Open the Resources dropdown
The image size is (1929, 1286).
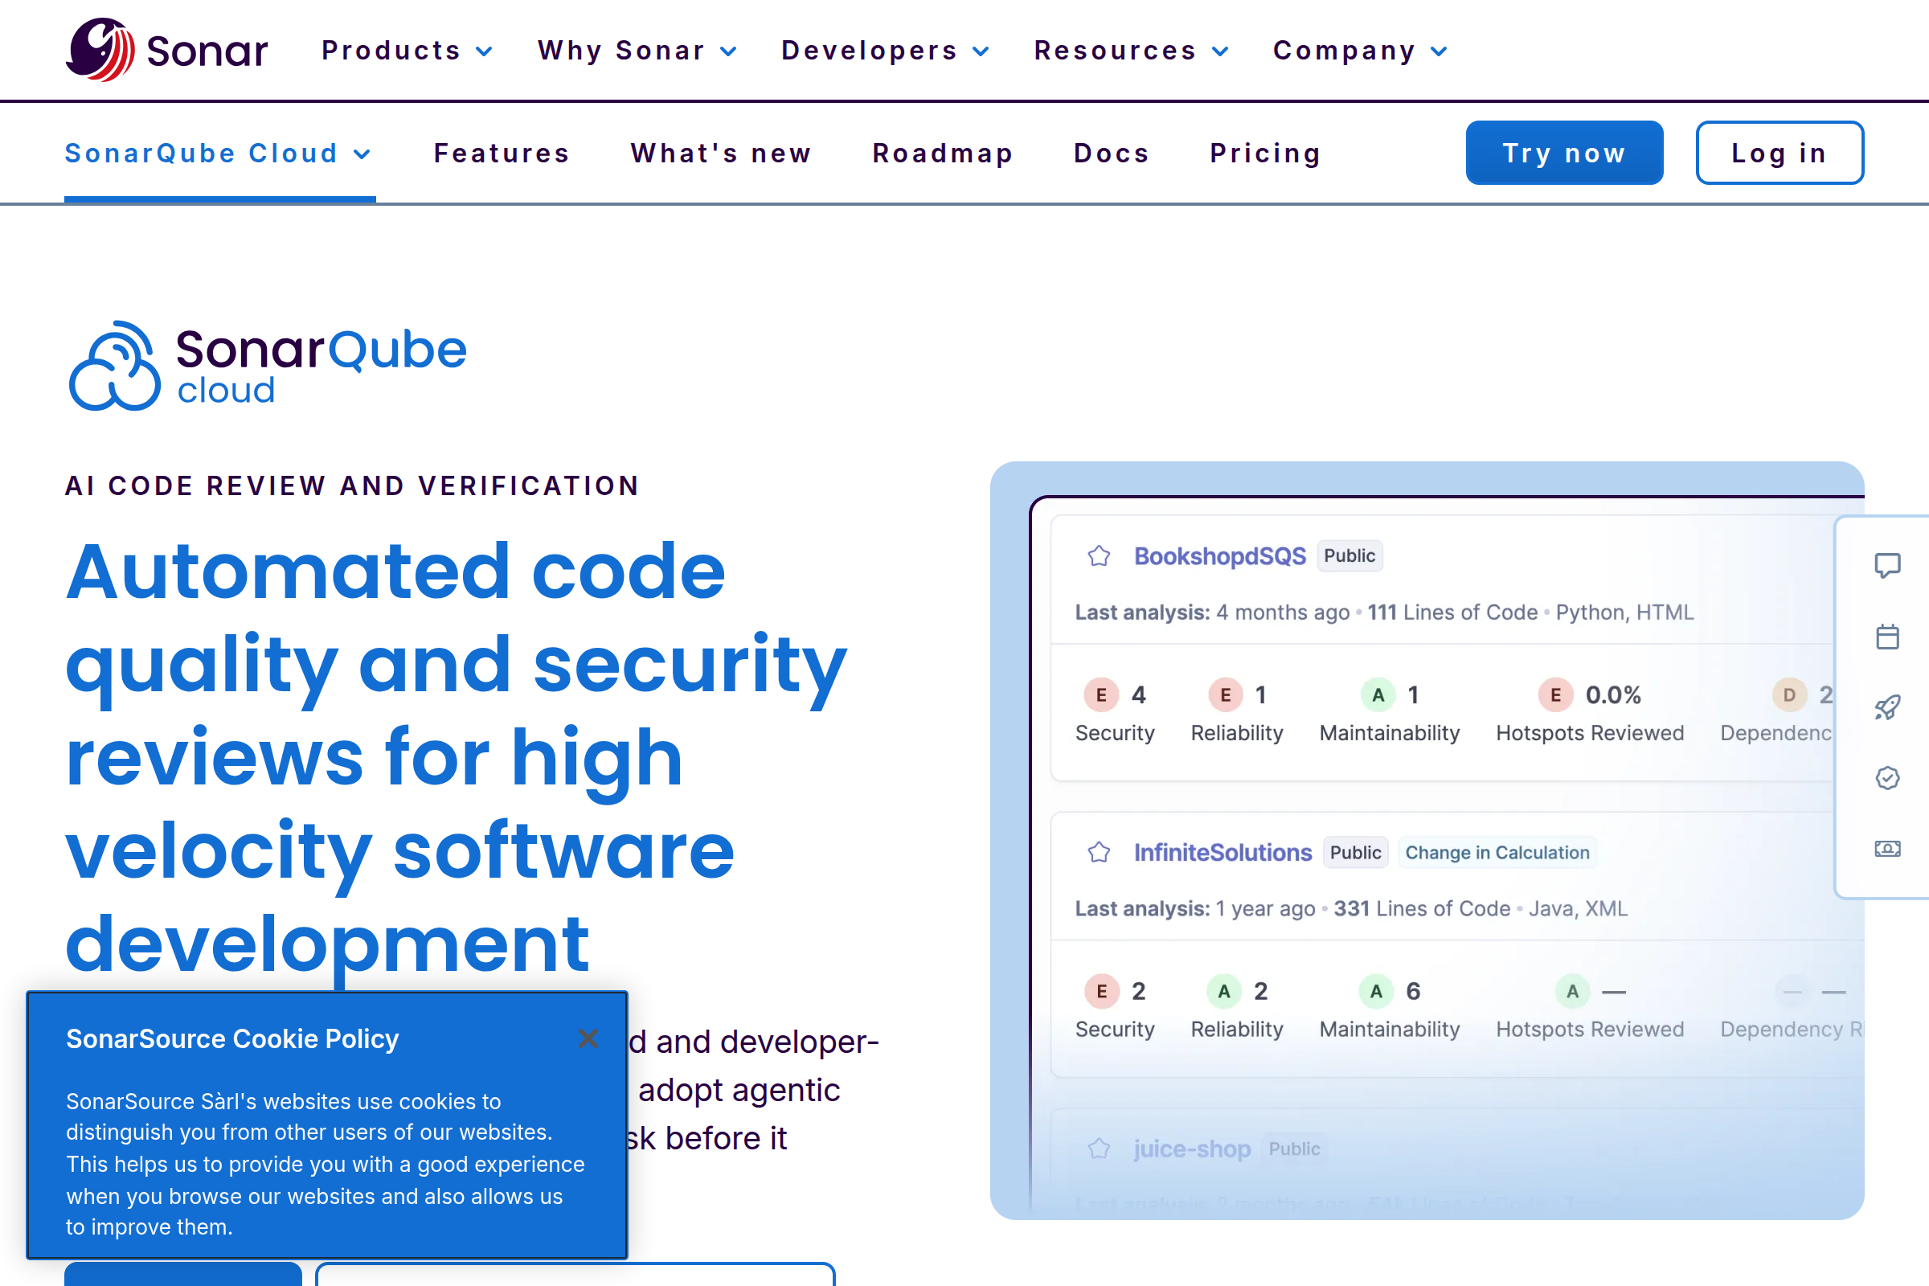1132,50
